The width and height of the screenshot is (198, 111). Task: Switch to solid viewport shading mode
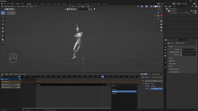pos(156,6)
